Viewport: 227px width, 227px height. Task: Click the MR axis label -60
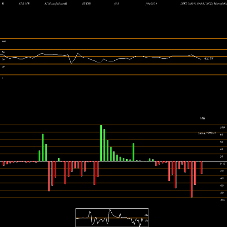tap(222, 186)
